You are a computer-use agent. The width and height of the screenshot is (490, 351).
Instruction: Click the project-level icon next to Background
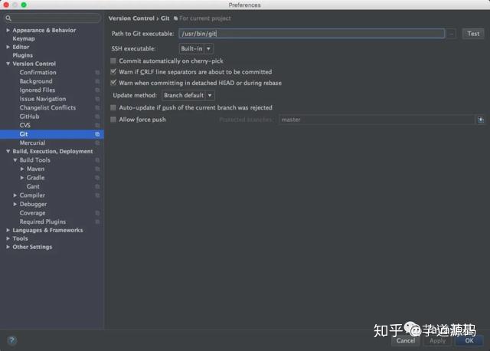pyautogui.click(x=97, y=81)
